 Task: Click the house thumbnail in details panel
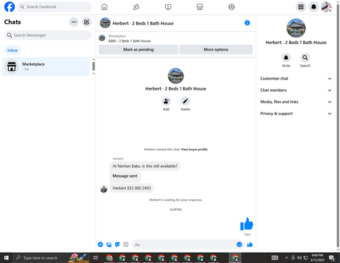(x=296, y=28)
